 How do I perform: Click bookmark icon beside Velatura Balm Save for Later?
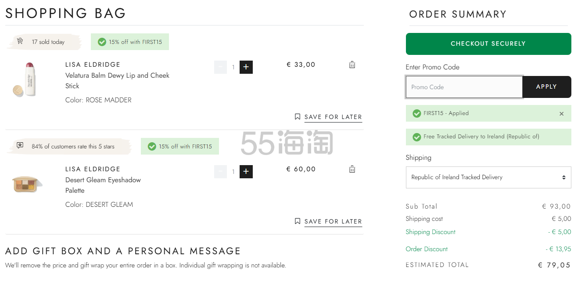point(298,117)
